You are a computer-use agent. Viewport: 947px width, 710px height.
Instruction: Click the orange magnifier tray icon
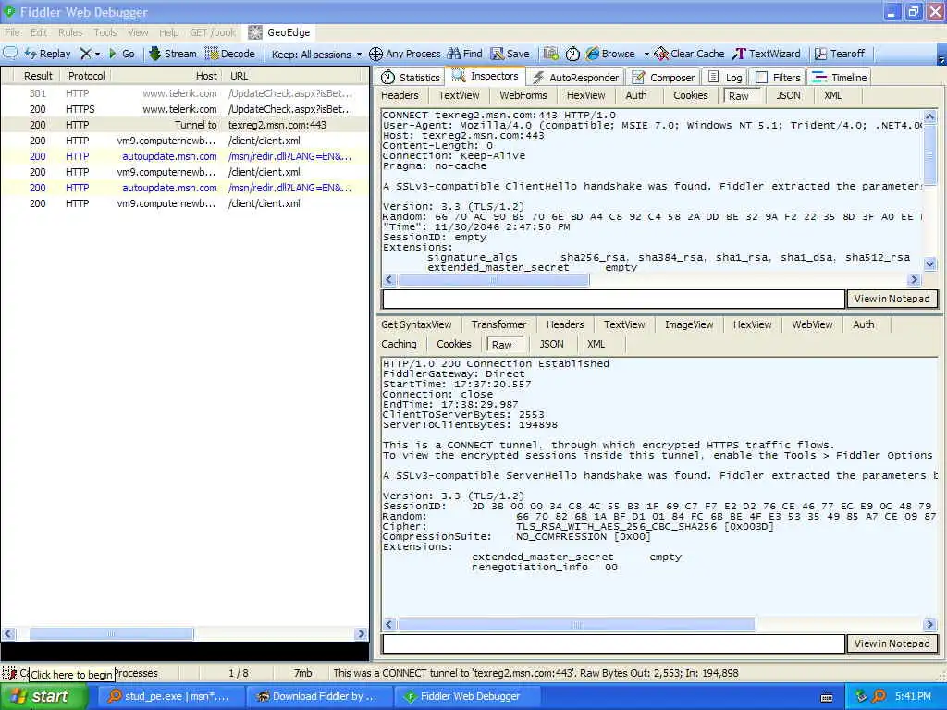(x=879, y=697)
